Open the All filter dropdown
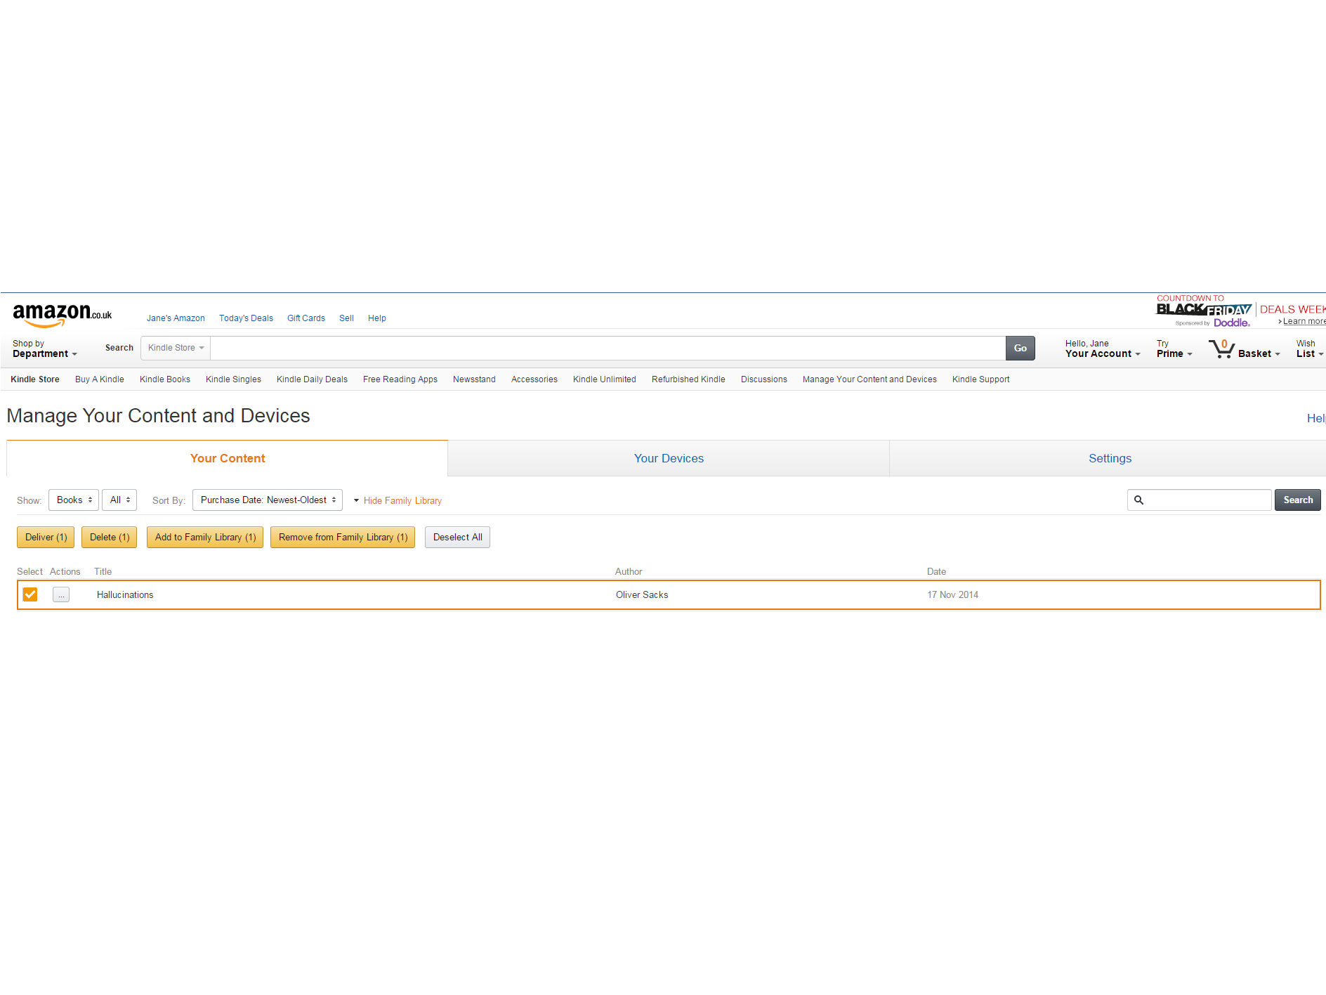The image size is (1326, 995). pos(119,500)
